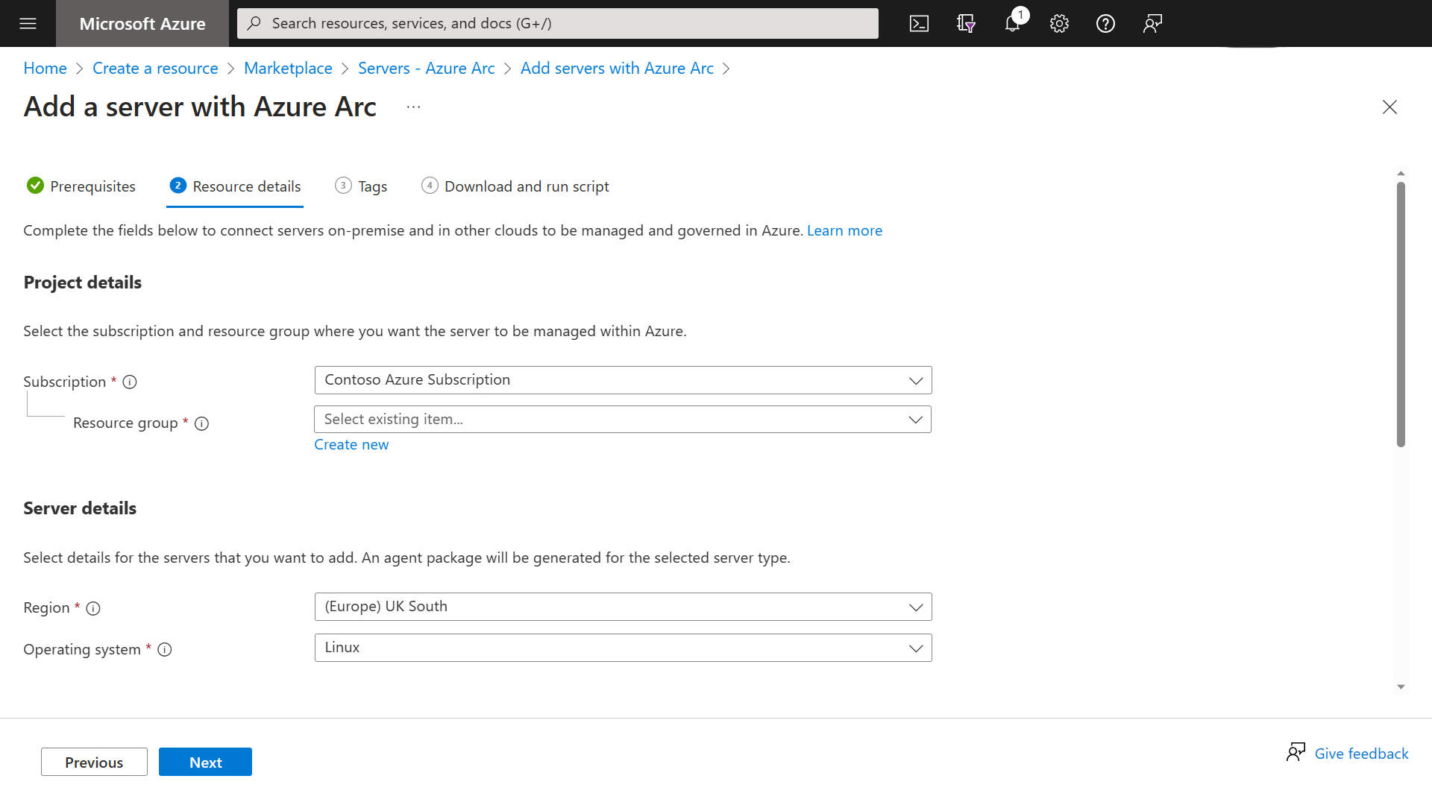The image size is (1432, 805).
Task: Click the completed Prerequisites step indicator
Action: 35,186
